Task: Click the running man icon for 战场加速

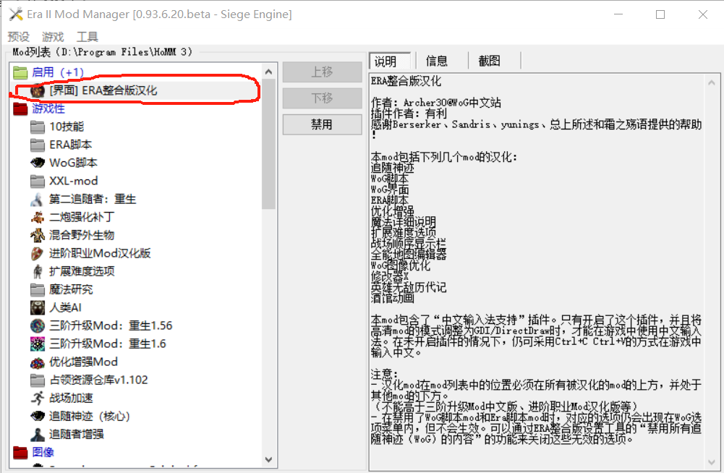Action: pos(38,398)
